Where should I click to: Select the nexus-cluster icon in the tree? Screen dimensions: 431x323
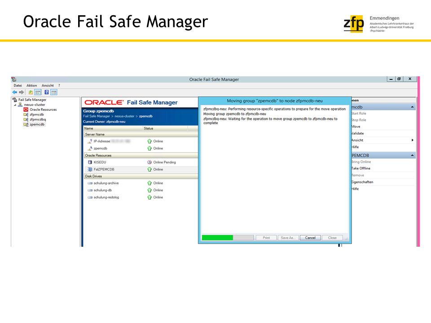[20, 105]
